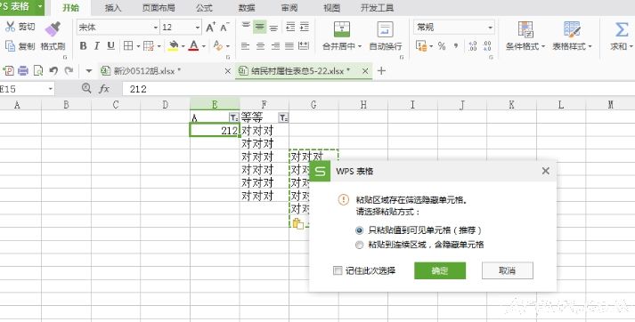635x322 pixels.
Task: Open the font size 12 dropdown
Action: pos(198,28)
